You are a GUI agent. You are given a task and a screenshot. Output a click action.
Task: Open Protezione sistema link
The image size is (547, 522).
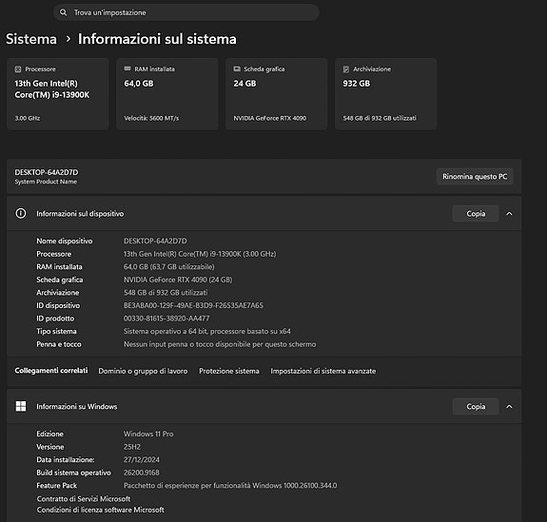[229, 371]
